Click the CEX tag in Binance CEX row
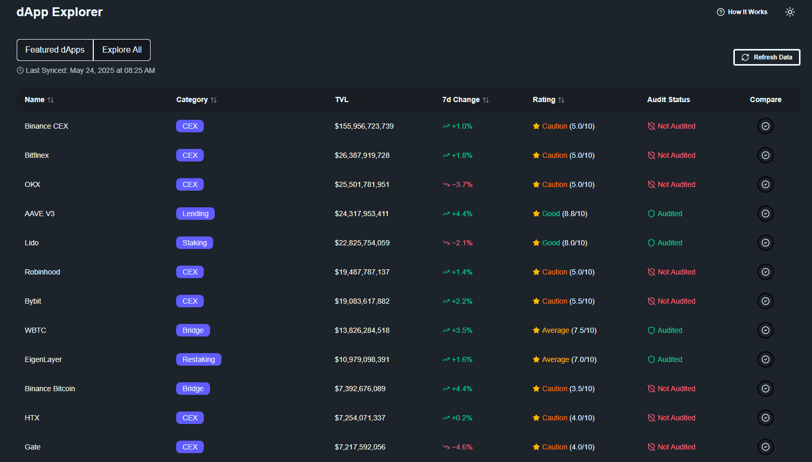 (x=190, y=126)
